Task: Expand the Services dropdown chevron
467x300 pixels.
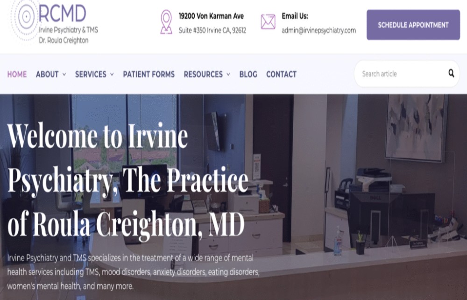Action: [x=112, y=74]
